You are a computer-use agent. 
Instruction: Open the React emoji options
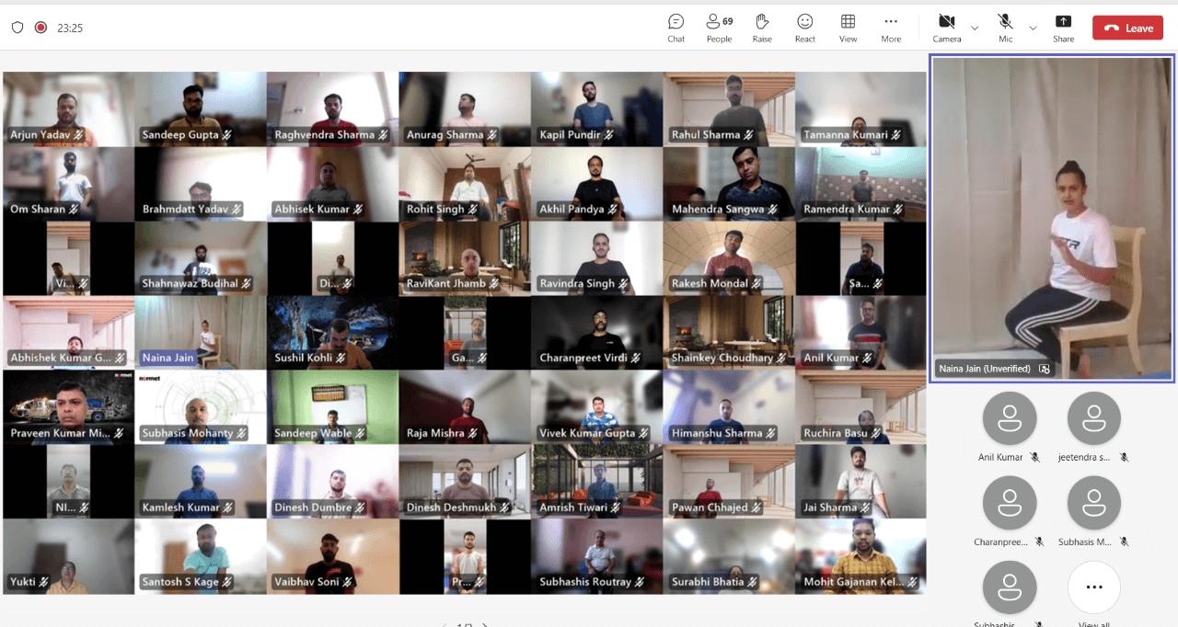pos(804,28)
